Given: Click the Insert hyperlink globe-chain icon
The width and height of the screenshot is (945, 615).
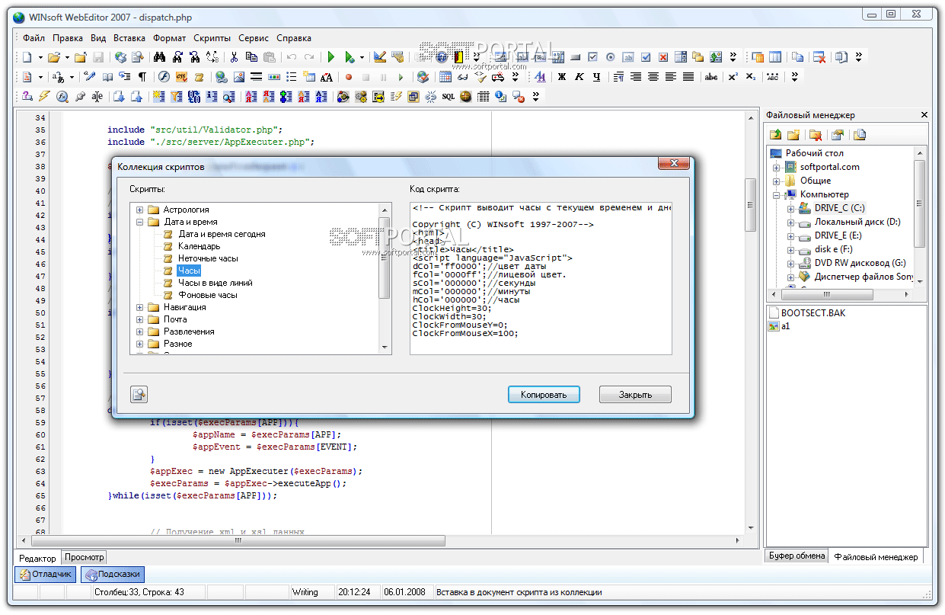Looking at the screenshot, I should [x=221, y=77].
